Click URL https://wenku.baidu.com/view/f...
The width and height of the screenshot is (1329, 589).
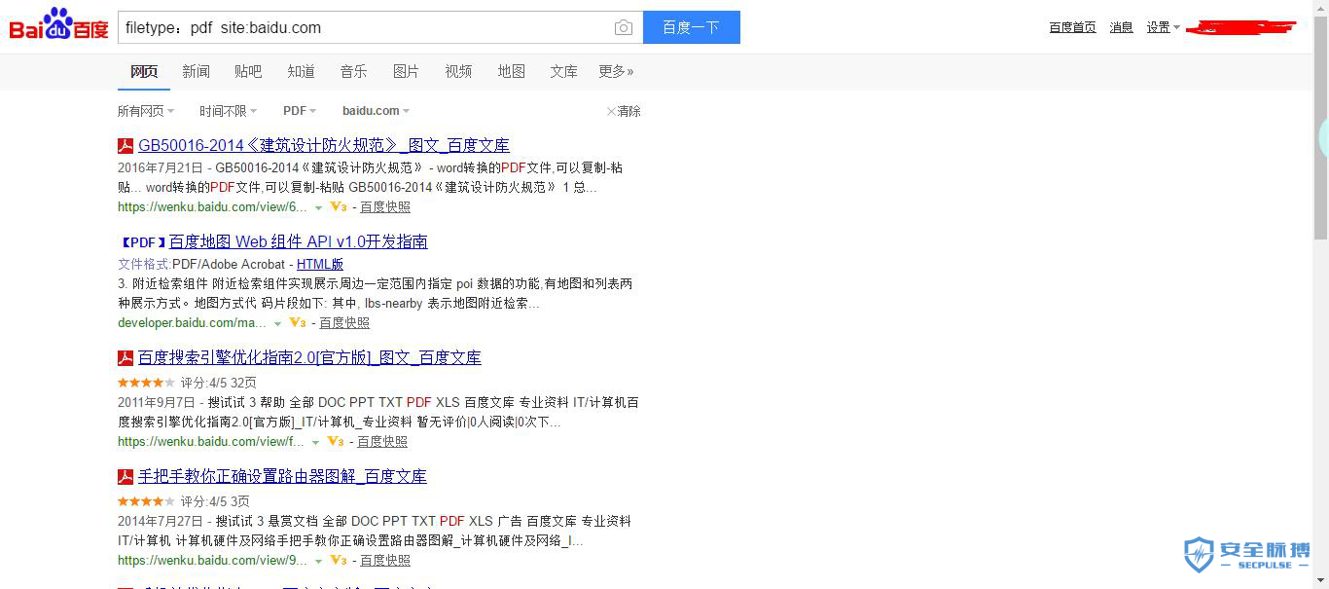[211, 442]
